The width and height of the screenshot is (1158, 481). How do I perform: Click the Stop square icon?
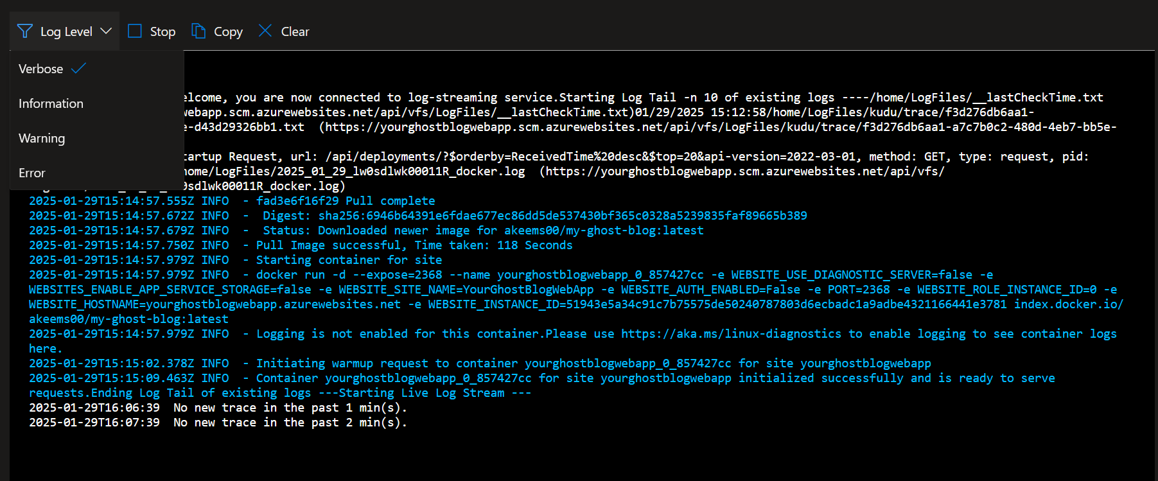[x=135, y=31]
